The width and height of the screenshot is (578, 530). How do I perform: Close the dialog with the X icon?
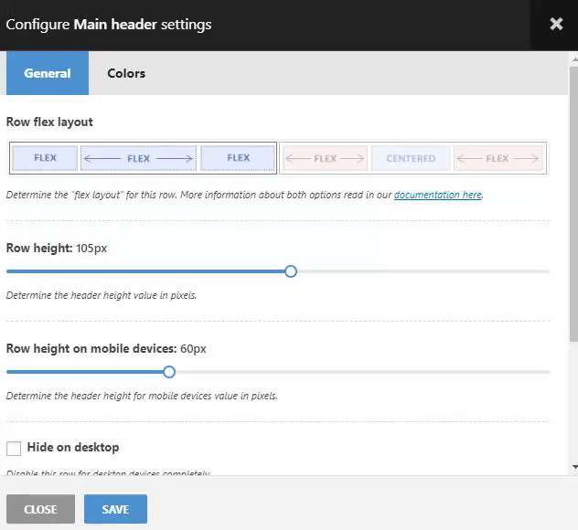556,24
